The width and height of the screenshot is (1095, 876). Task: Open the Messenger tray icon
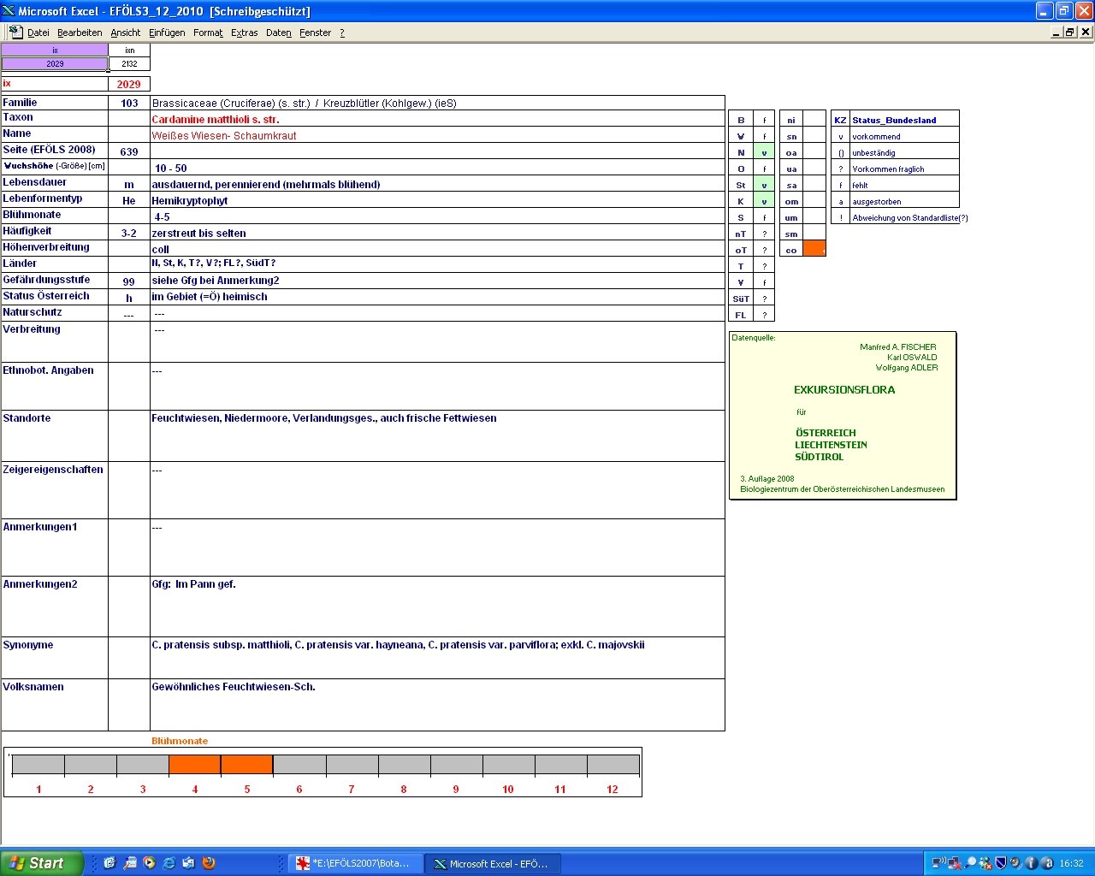[985, 863]
